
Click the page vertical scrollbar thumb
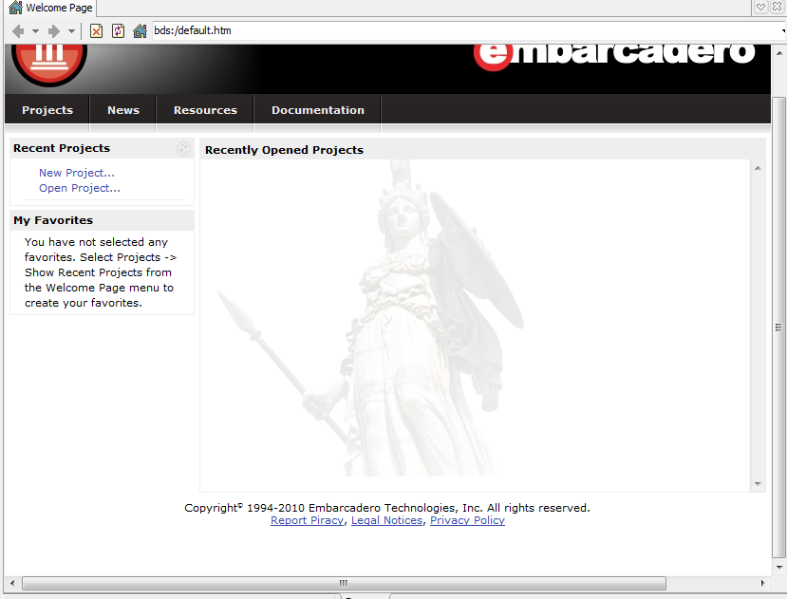coord(778,328)
